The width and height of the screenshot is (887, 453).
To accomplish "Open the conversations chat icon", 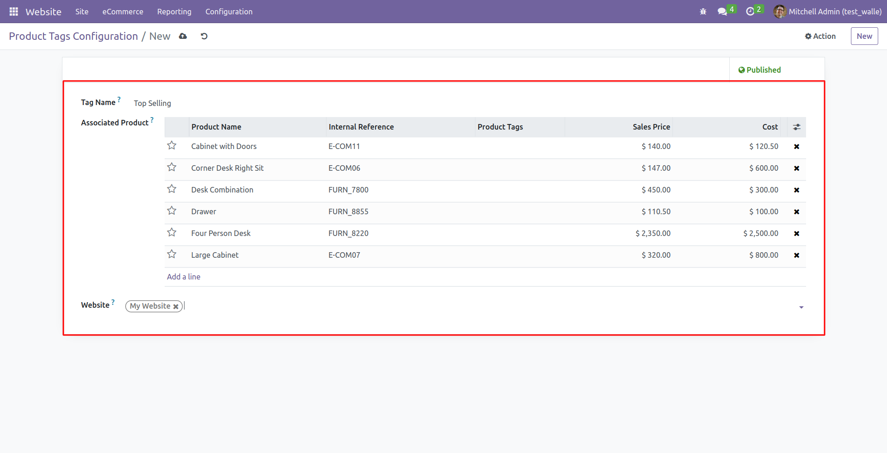I will [722, 12].
